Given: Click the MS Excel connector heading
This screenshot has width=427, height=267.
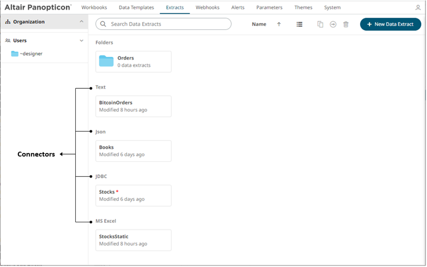Looking at the screenshot, I should click(x=106, y=221).
